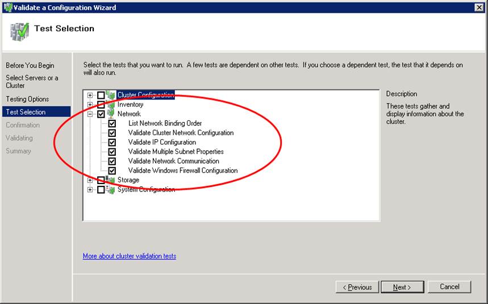Select Validate IP Configuration label
Screen dimensions: 488x304
click(162, 142)
